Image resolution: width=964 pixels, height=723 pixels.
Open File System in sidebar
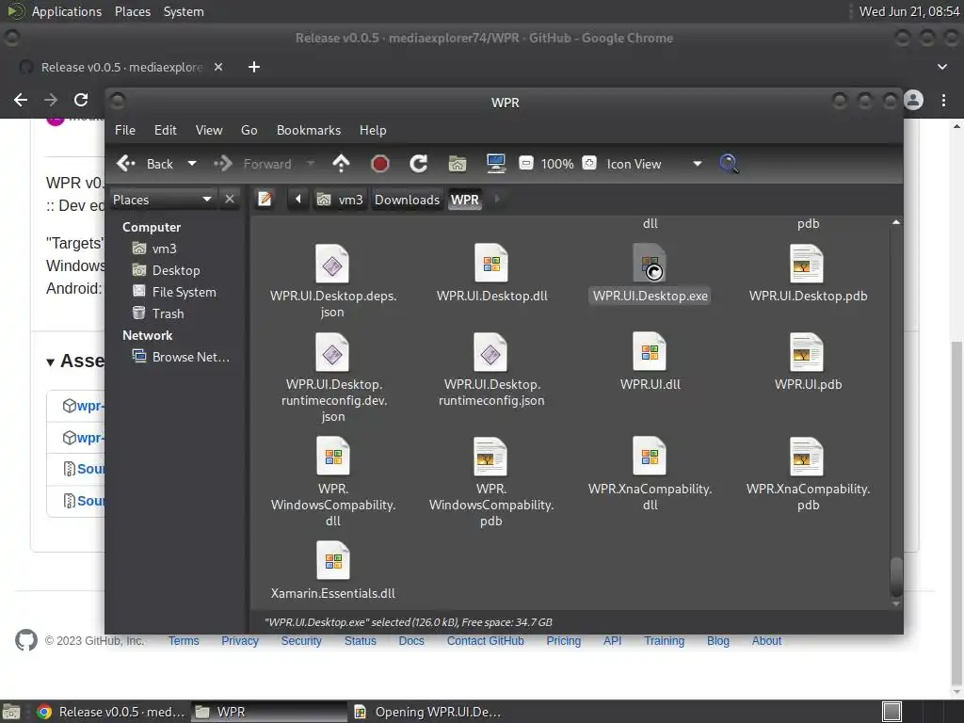coord(184,292)
